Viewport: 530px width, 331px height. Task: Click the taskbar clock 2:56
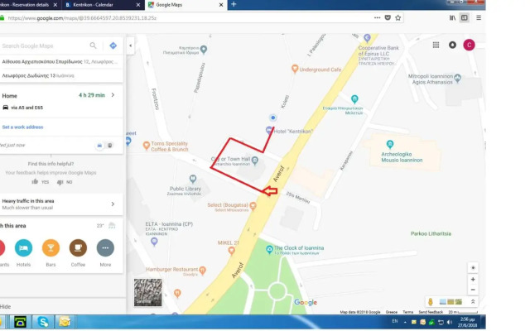(x=468, y=322)
